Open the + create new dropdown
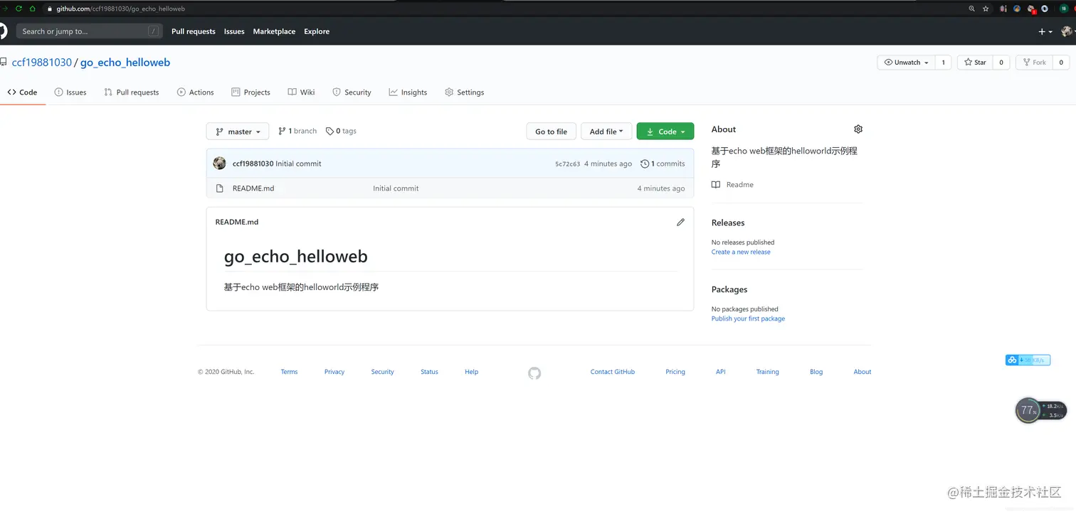The height and width of the screenshot is (514, 1076). pyautogui.click(x=1043, y=31)
